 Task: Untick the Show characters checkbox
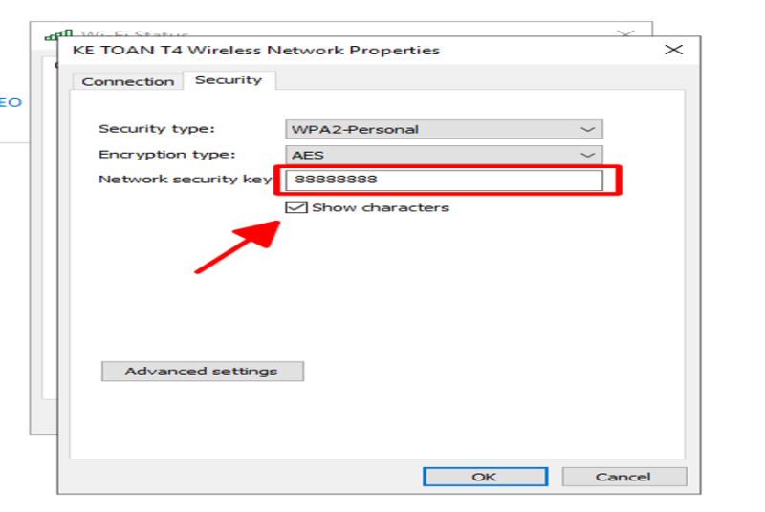pyautogui.click(x=296, y=207)
